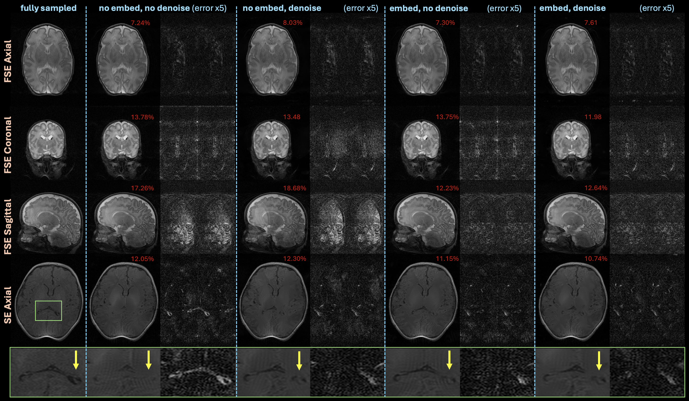Screen dimensions: 689x401
Task: Click the 'SE Axial' row label
Action: click(x=8, y=305)
